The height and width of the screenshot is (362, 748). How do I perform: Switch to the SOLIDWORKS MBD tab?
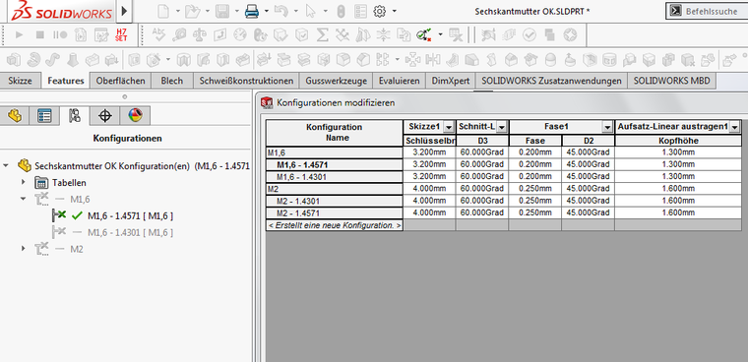pos(671,81)
